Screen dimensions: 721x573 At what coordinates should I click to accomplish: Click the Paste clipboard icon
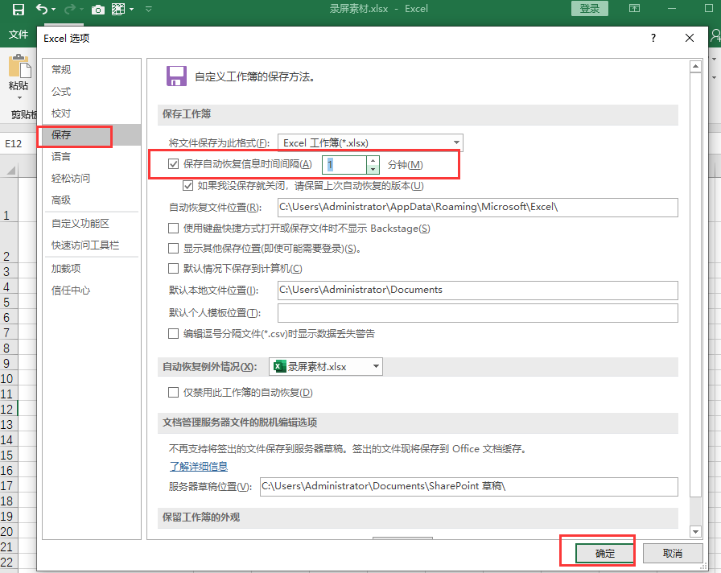tap(19, 66)
